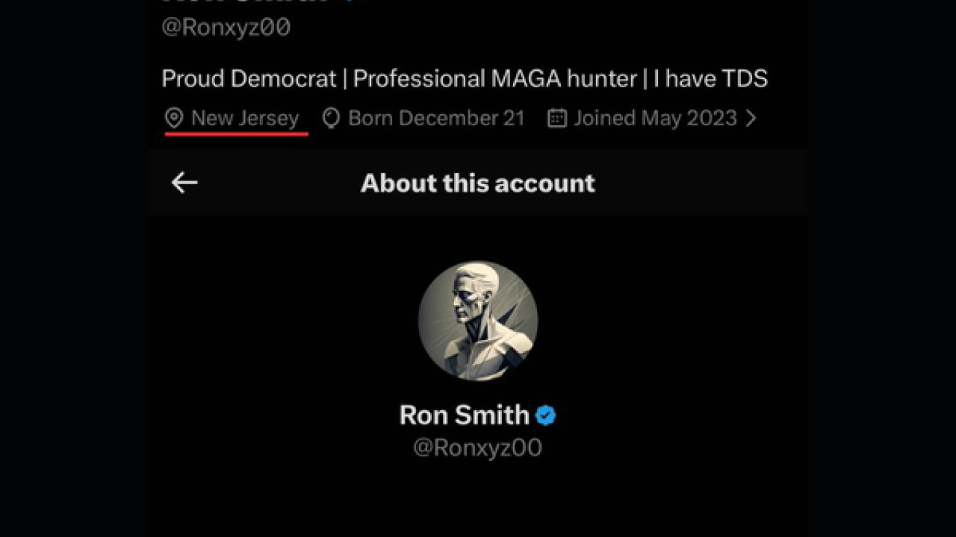This screenshot has height=537, width=956.
Task: Select the Ron Smith display name
Action: [x=464, y=415]
